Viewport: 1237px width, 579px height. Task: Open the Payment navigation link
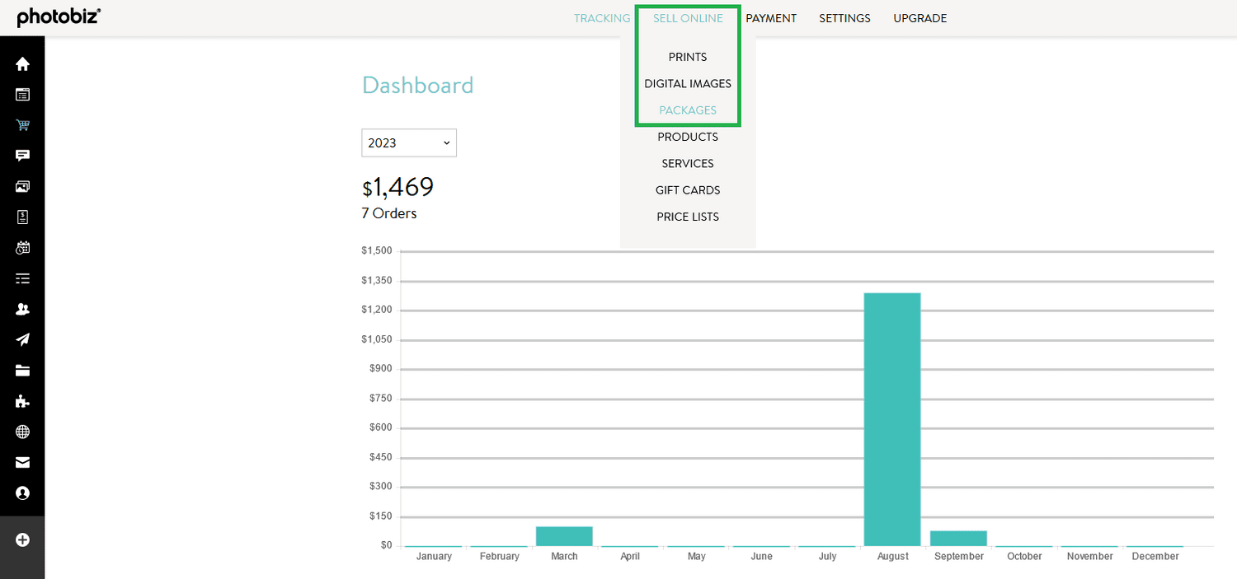[x=771, y=18]
